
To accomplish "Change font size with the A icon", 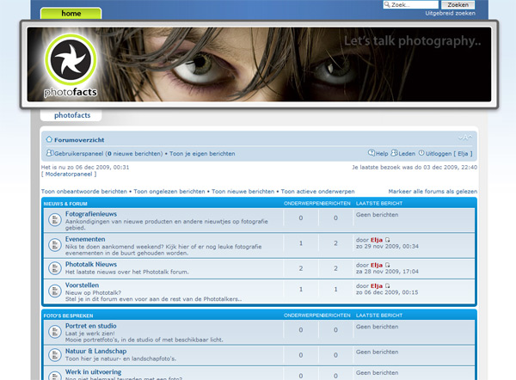I will [465, 138].
